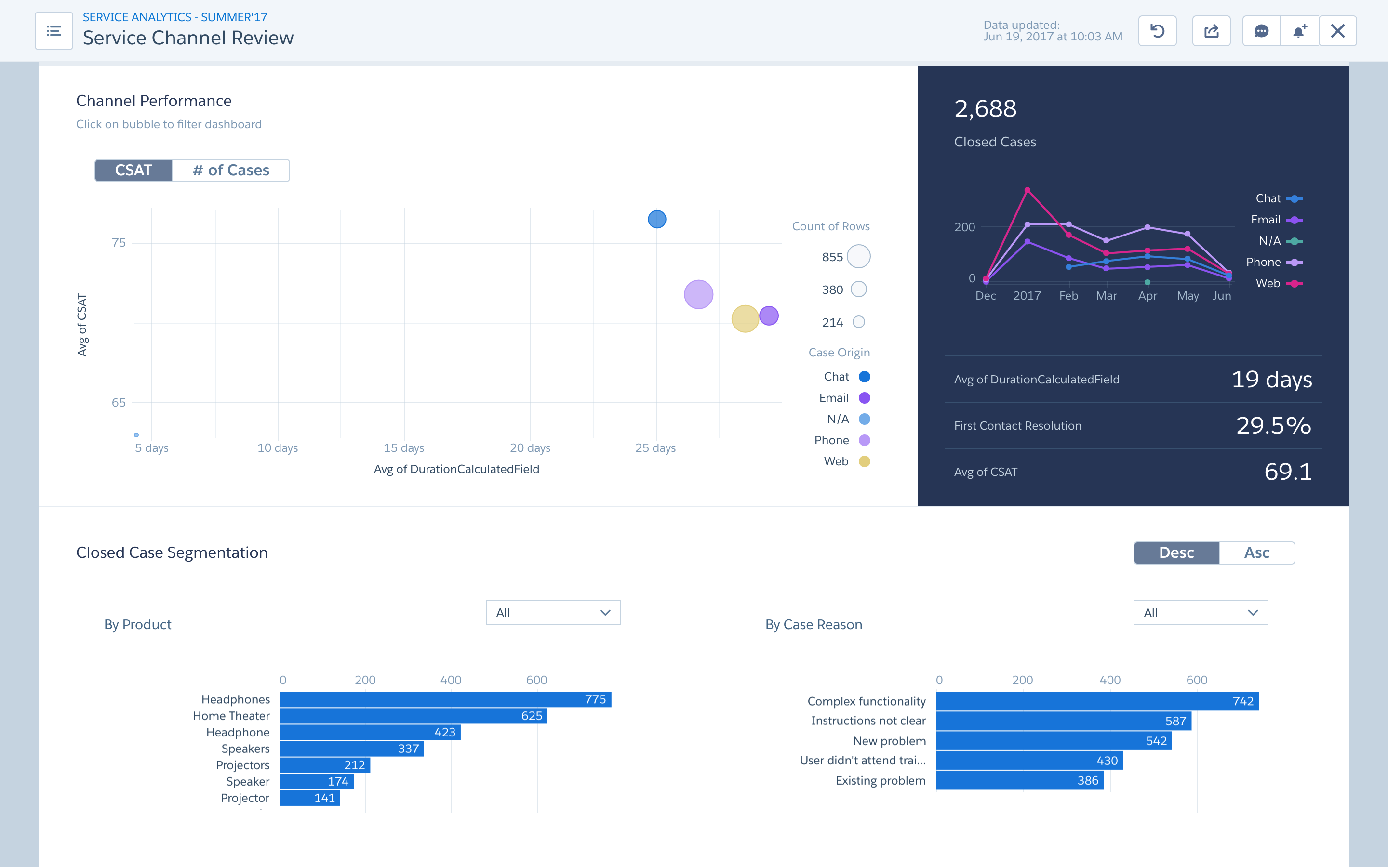Switch chart to # of Cases
Image resolution: width=1388 pixels, height=867 pixels.
point(230,171)
